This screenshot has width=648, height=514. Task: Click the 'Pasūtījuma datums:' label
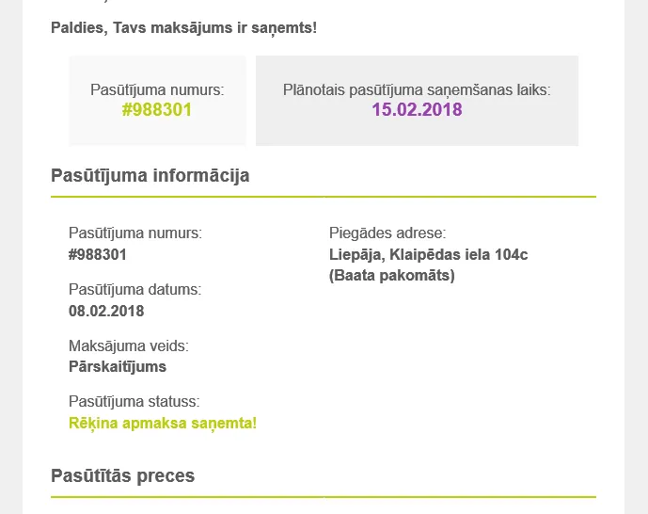point(135,290)
